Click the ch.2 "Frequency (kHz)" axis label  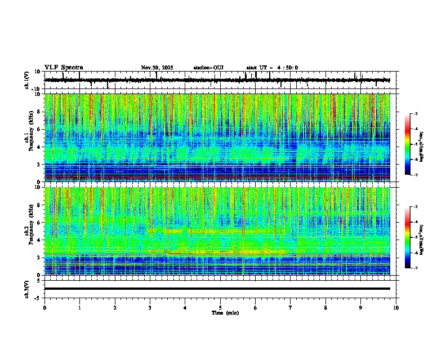coord(31,224)
